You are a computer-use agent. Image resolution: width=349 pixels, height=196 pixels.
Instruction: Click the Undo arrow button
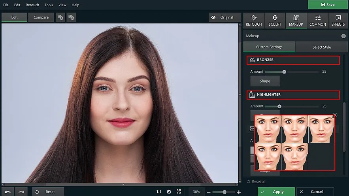[x=8, y=192]
